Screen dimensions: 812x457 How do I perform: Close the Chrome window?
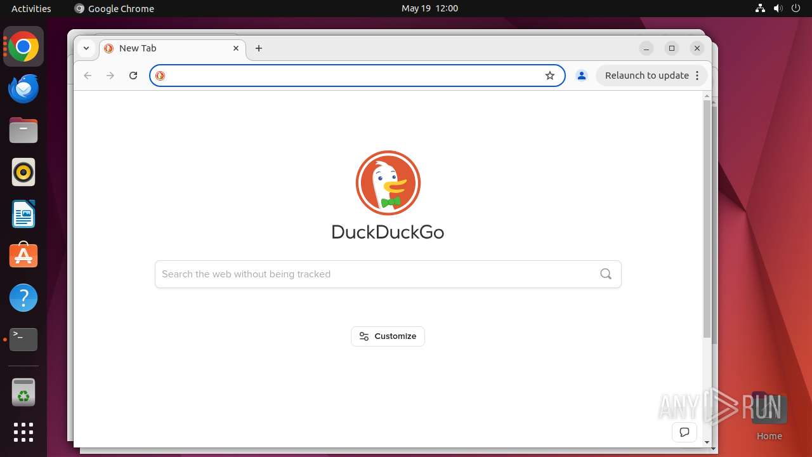tap(697, 48)
